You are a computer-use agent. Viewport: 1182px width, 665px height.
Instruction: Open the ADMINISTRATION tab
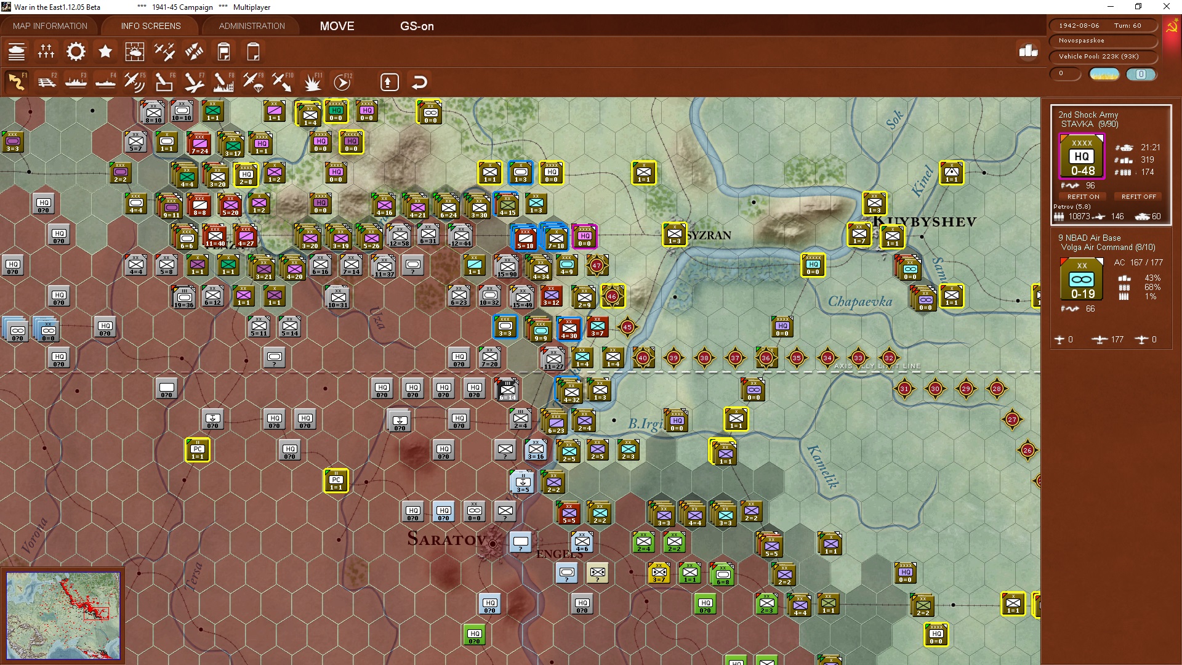252,26
